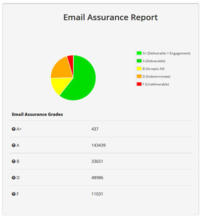The height and width of the screenshot is (217, 202).
Task: Click the A+ legend color swatch
Action: tap(139, 53)
